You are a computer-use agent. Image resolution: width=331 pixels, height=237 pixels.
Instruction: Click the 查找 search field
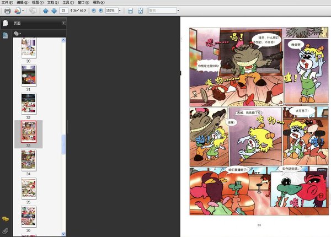pyautogui.click(x=163, y=10)
